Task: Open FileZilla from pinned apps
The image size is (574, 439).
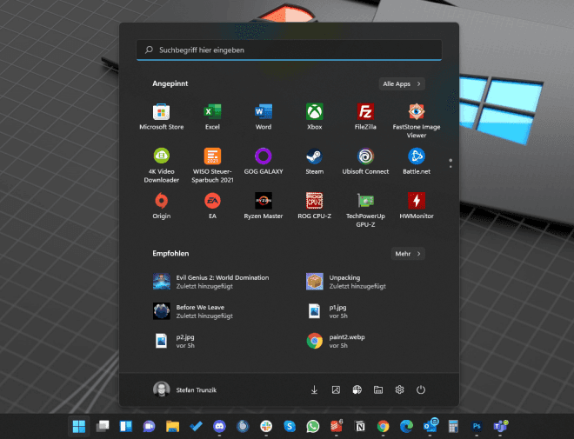Action: [x=365, y=117]
